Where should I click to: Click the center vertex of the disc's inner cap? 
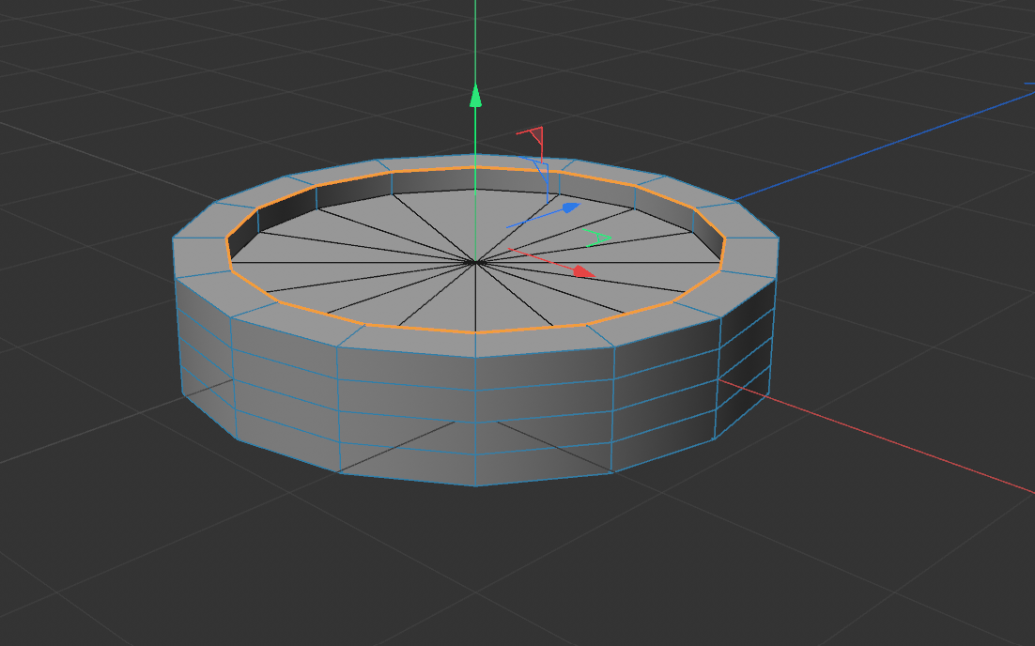pos(475,262)
